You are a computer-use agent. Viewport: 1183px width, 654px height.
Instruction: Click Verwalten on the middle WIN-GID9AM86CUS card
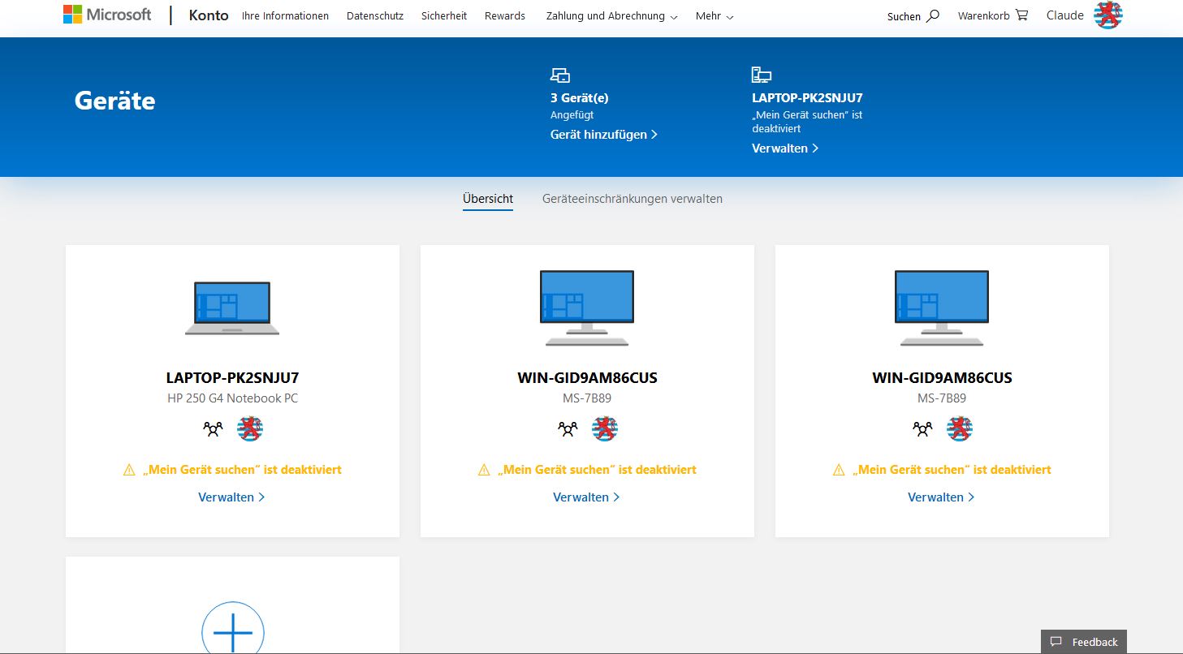coord(586,497)
